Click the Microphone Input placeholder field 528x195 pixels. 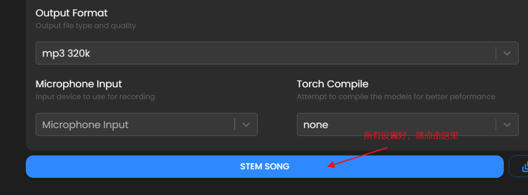[x=147, y=124]
